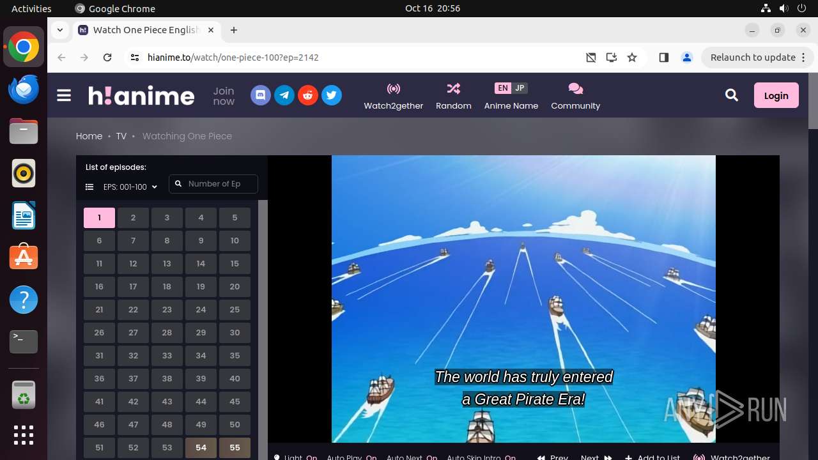The width and height of the screenshot is (818, 460).
Task: Toggle Auto Skip Intro setting
Action: [481, 457]
